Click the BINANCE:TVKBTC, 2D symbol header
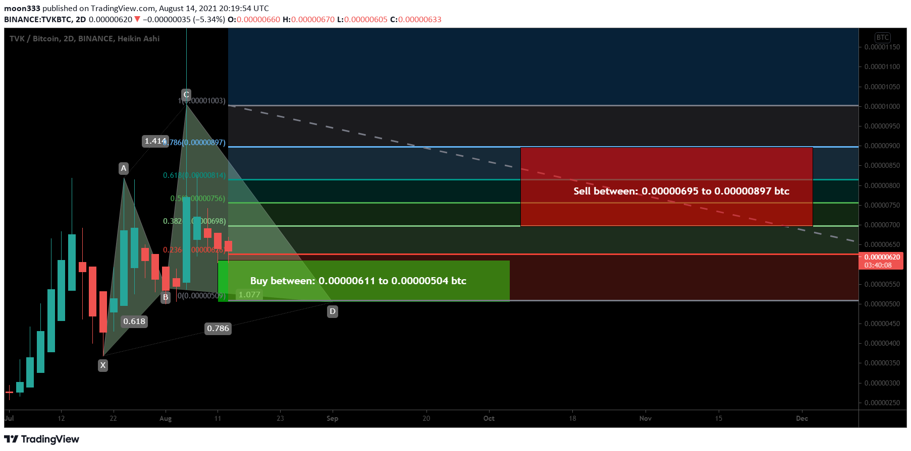Screen dimensions: 911x451 click(x=45, y=20)
